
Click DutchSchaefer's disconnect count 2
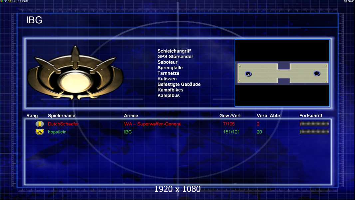pyautogui.click(x=258, y=124)
